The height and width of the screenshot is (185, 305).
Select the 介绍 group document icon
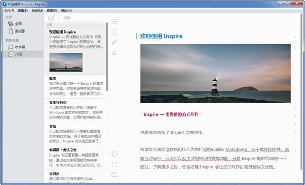11,54
